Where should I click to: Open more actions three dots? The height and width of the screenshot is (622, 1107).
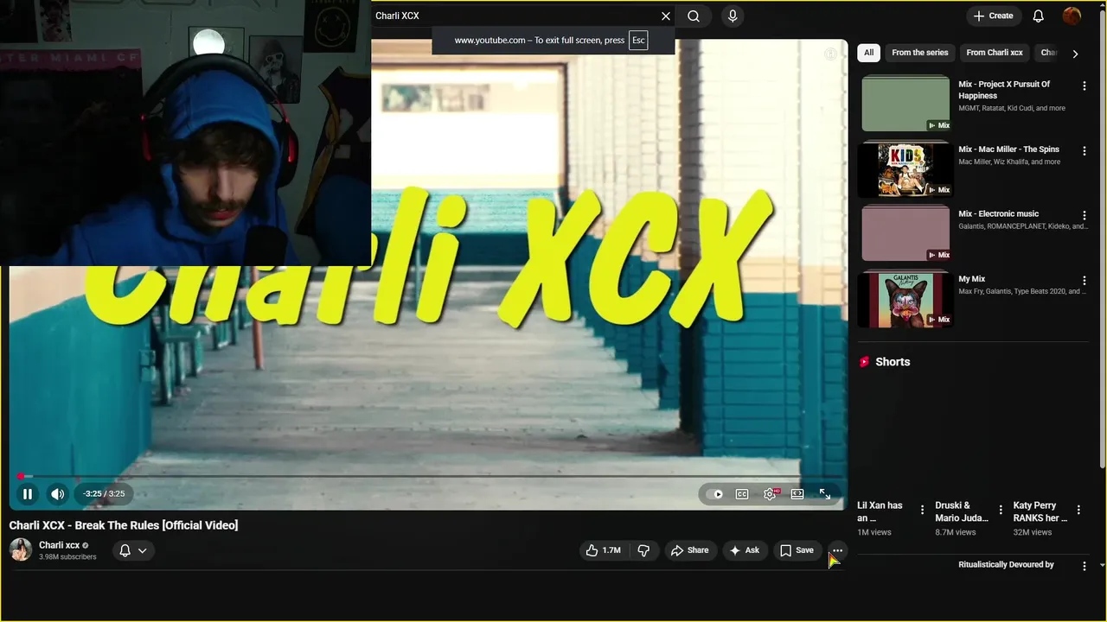pos(837,550)
